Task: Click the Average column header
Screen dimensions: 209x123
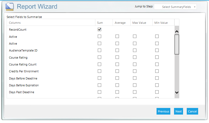Action: pos(120,23)
